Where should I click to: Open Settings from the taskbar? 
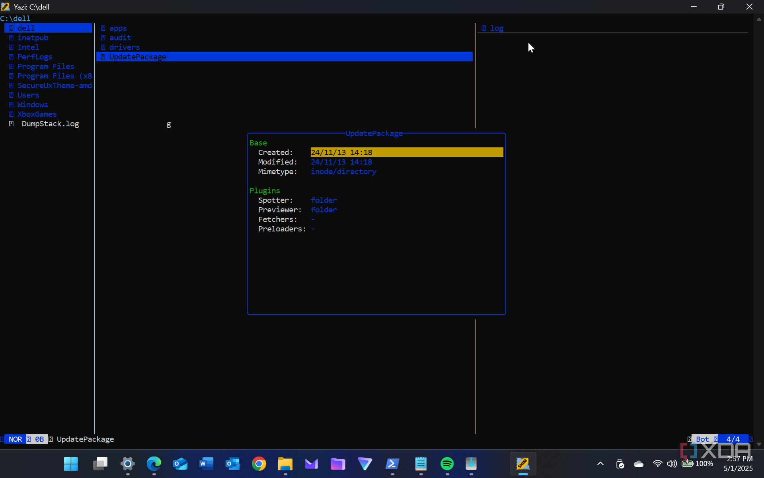pyautogui.click(x=128, y=464)
